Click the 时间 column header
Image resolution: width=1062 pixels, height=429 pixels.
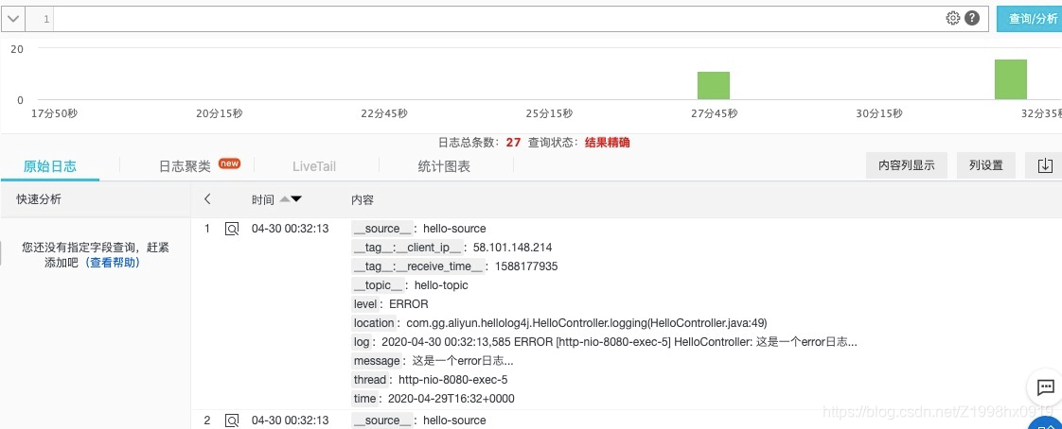click(x=263, y=199)
